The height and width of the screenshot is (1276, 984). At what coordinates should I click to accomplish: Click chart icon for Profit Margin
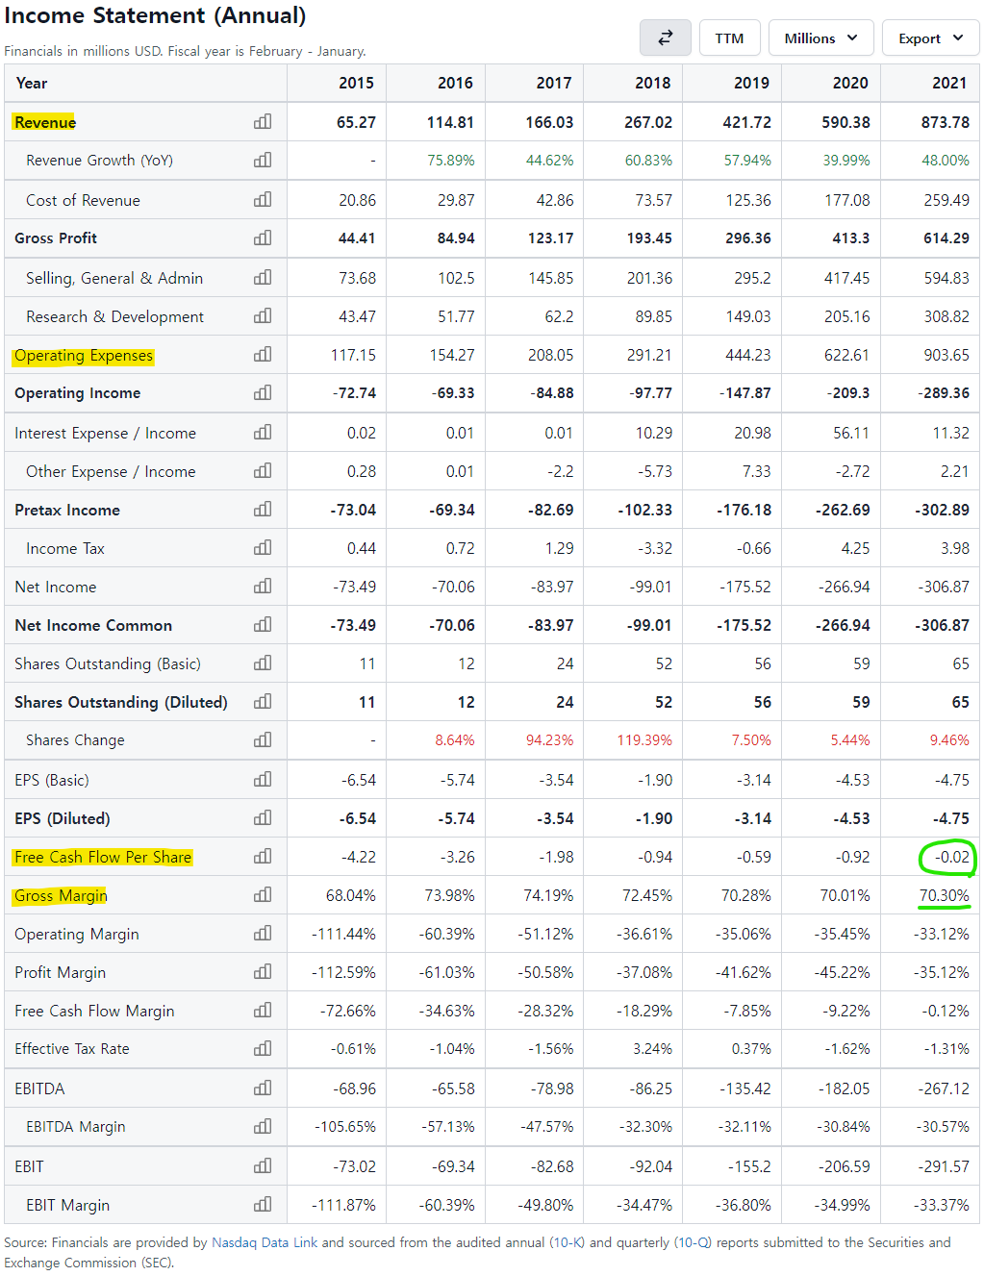(x=263, y=972)
